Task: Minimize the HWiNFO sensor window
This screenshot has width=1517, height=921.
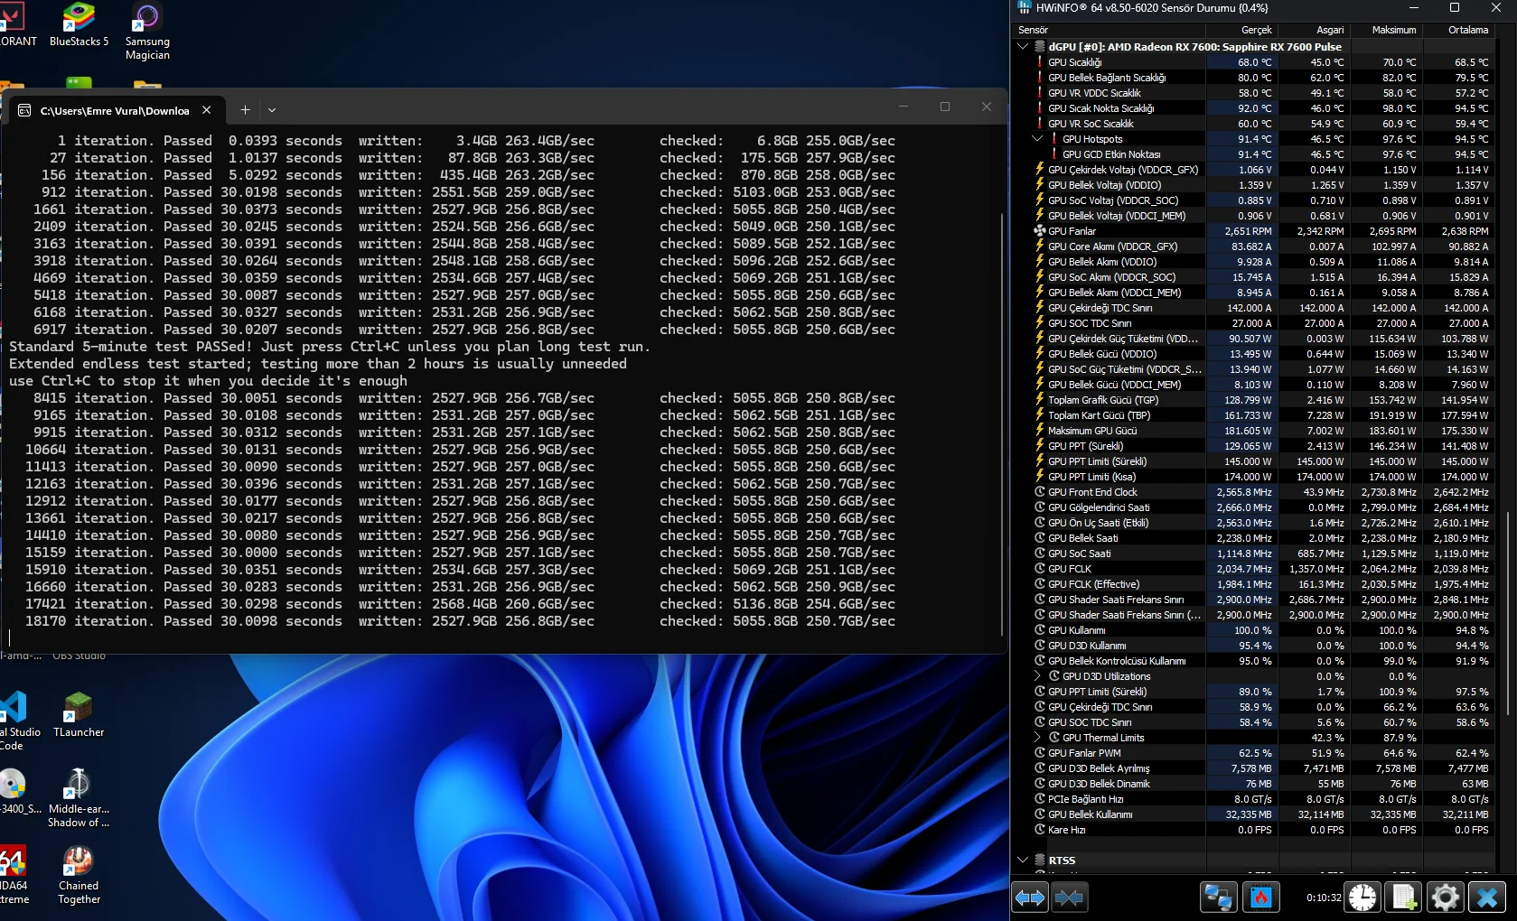Action: (1412, 8)
